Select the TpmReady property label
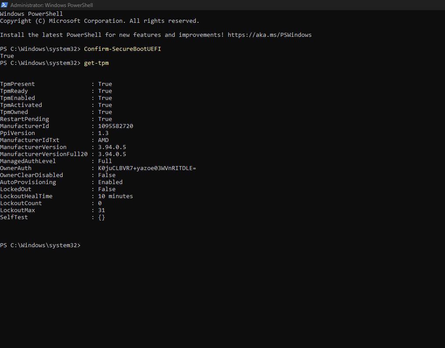Image resolution: width=445 pixels, height=348 pixels. (14, 91)
